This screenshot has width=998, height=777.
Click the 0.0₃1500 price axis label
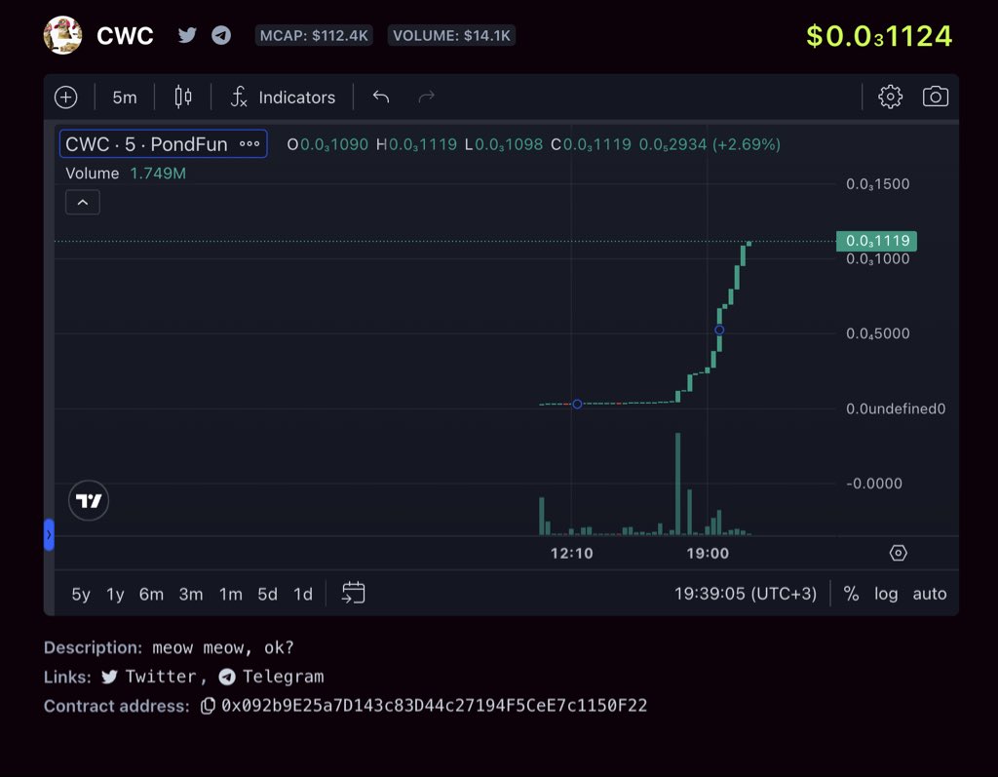click(878, 184)
